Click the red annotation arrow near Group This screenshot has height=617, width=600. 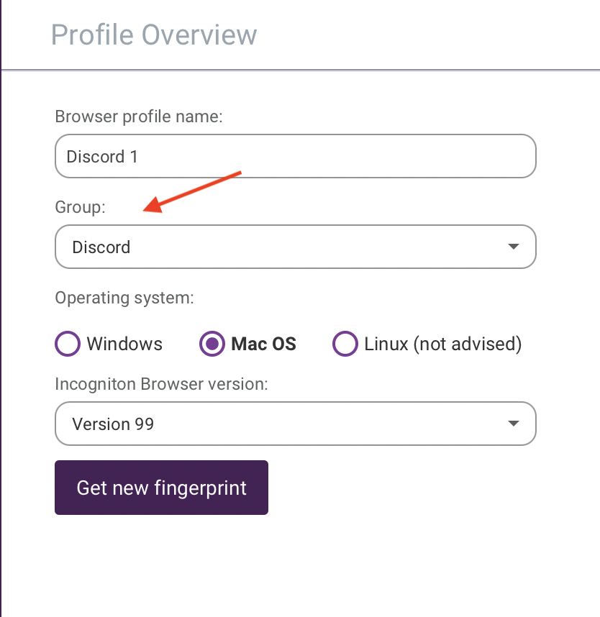tap(192, 191)
